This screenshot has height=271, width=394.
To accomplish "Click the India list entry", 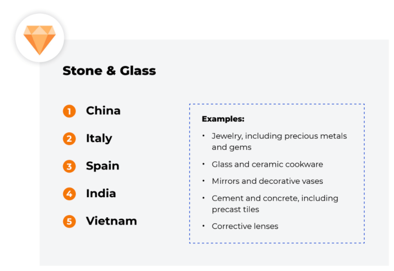I will (x=101, y=194).
